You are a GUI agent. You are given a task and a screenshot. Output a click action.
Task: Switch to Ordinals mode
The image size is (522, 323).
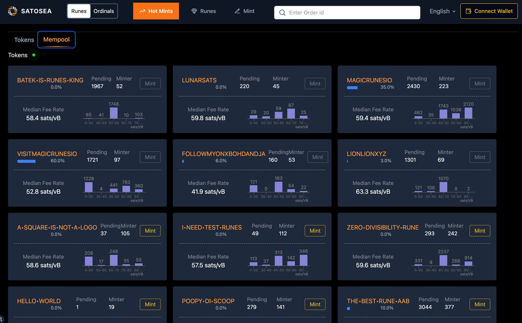coord(103,11)
